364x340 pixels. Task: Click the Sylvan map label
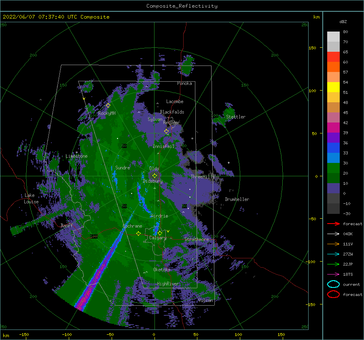pos(155,119)
